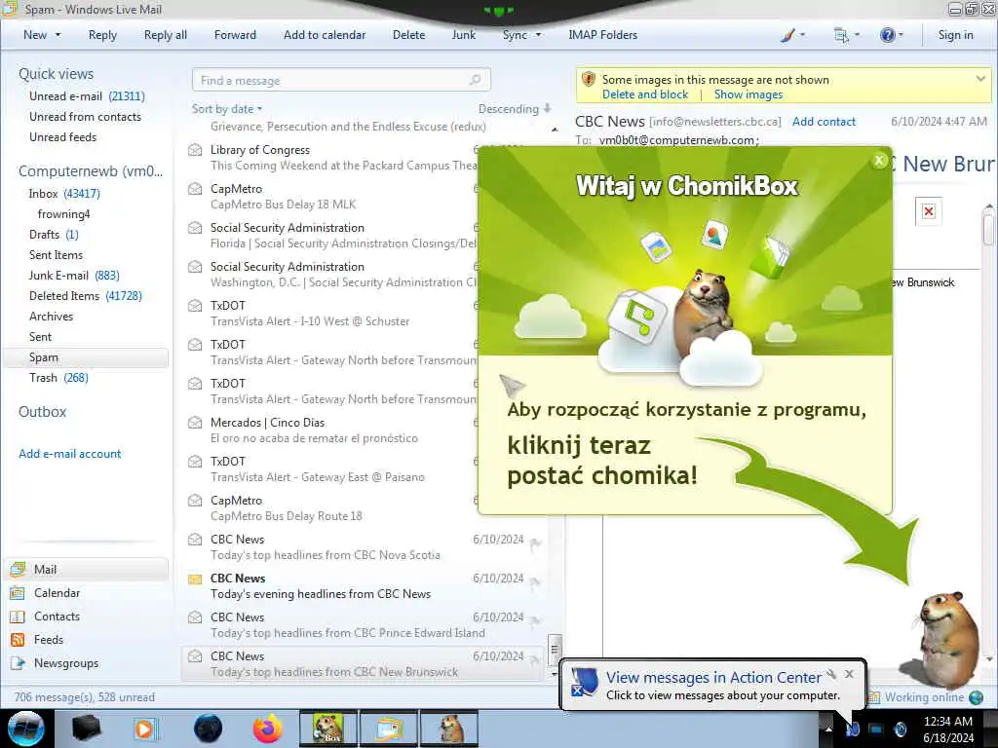Show hidden tray icons arrow
The image size is (998, 748).
828,729
